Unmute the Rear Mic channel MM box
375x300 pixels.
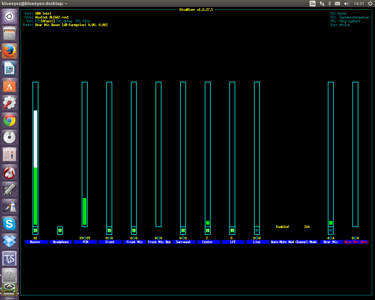[x=331, y=231]
